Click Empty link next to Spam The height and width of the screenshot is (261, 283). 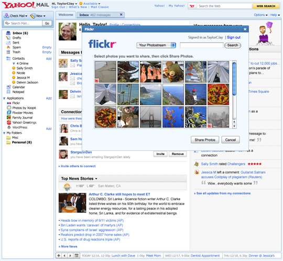pos(47,47)
